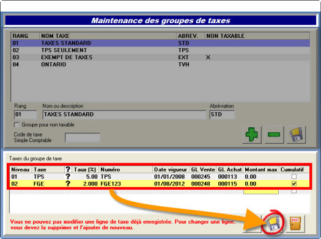Click the question mark on the TPS row
The height and width of the screenshot is (239, 321).
[68, 176]
